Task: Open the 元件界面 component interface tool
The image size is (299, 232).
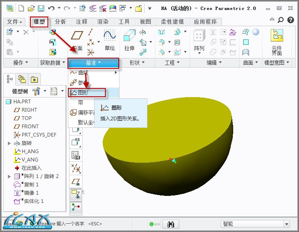Action: [x=277, y=42]
